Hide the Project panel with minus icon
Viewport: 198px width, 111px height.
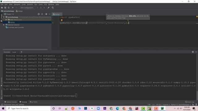tap(49, 14)
